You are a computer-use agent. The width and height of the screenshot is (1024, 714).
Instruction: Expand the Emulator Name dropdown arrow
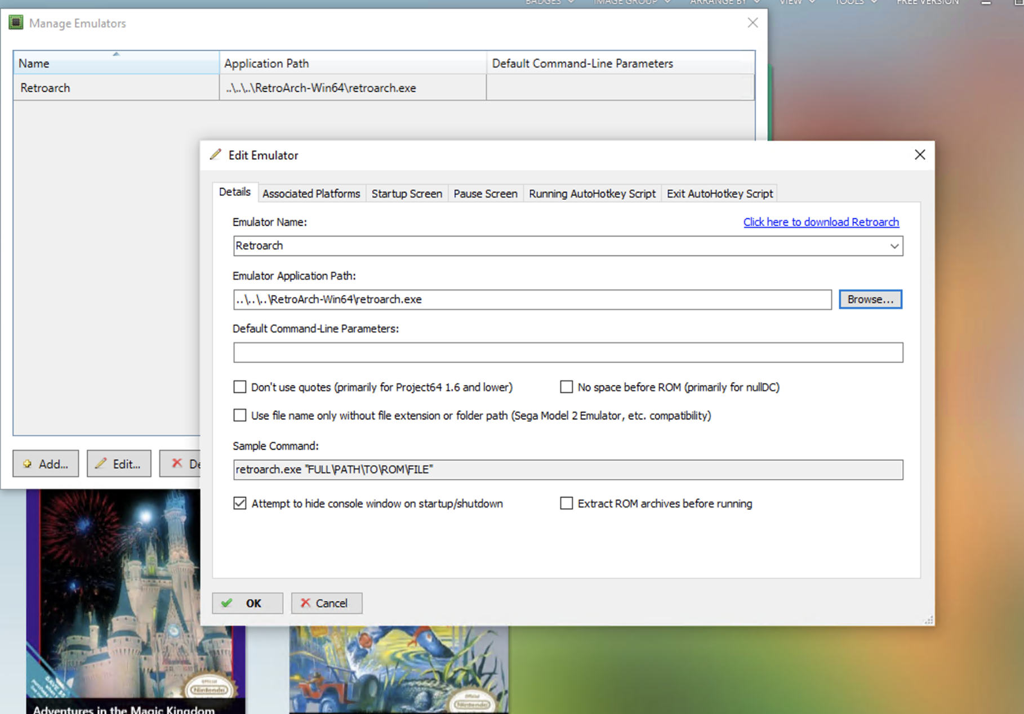(x=894, y=246)
